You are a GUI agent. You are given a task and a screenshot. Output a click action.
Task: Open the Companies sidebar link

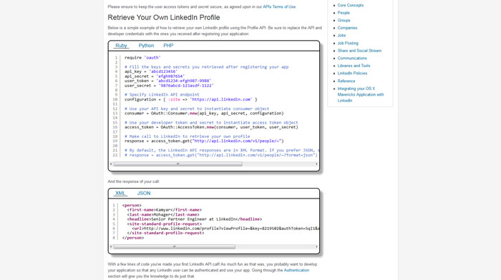pos(347,28)
